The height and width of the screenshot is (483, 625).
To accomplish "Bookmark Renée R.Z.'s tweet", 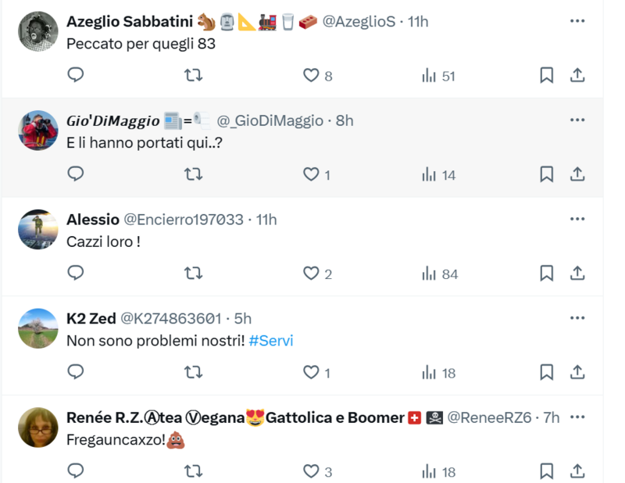I will tap(546, 471).
